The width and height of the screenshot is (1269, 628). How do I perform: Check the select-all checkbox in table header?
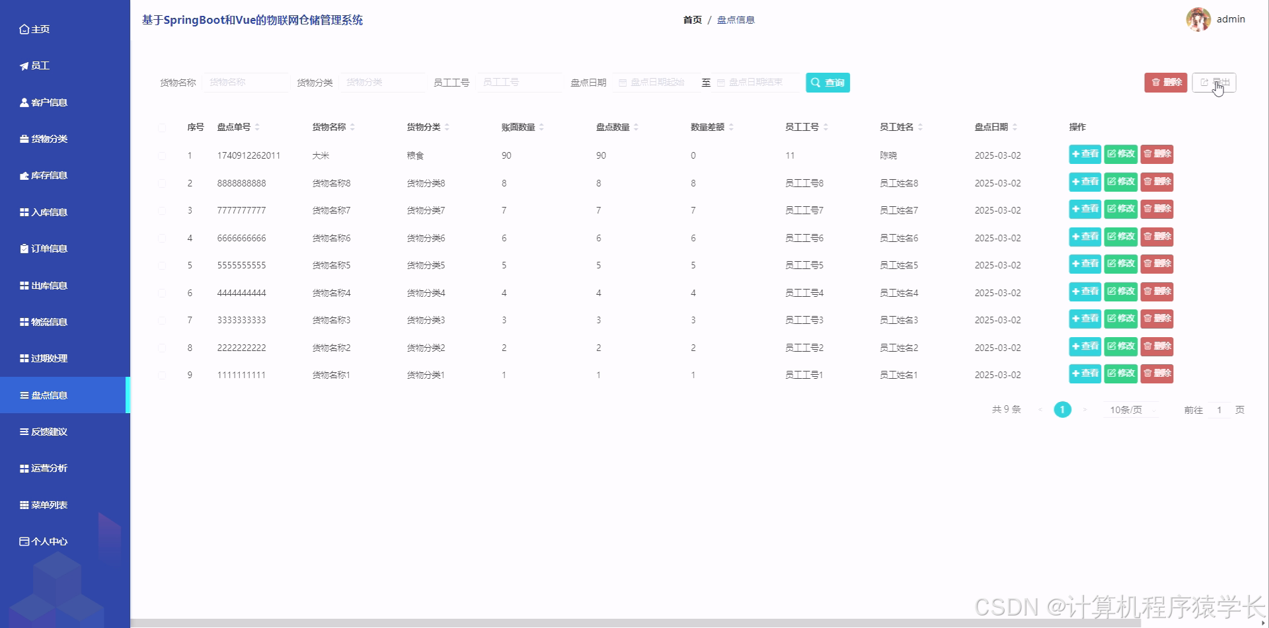point(162,127)
